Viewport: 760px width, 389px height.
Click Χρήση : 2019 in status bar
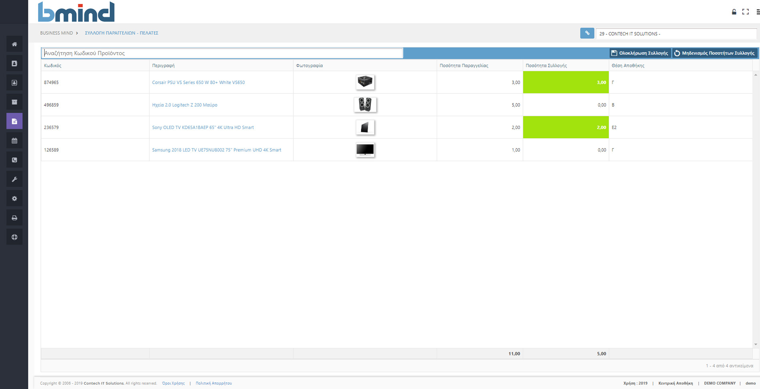635,383
